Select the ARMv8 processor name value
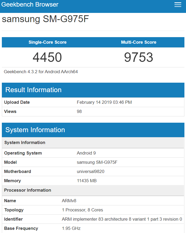The width and height of the screenshot is (186, 233). [x=69, y=201]
